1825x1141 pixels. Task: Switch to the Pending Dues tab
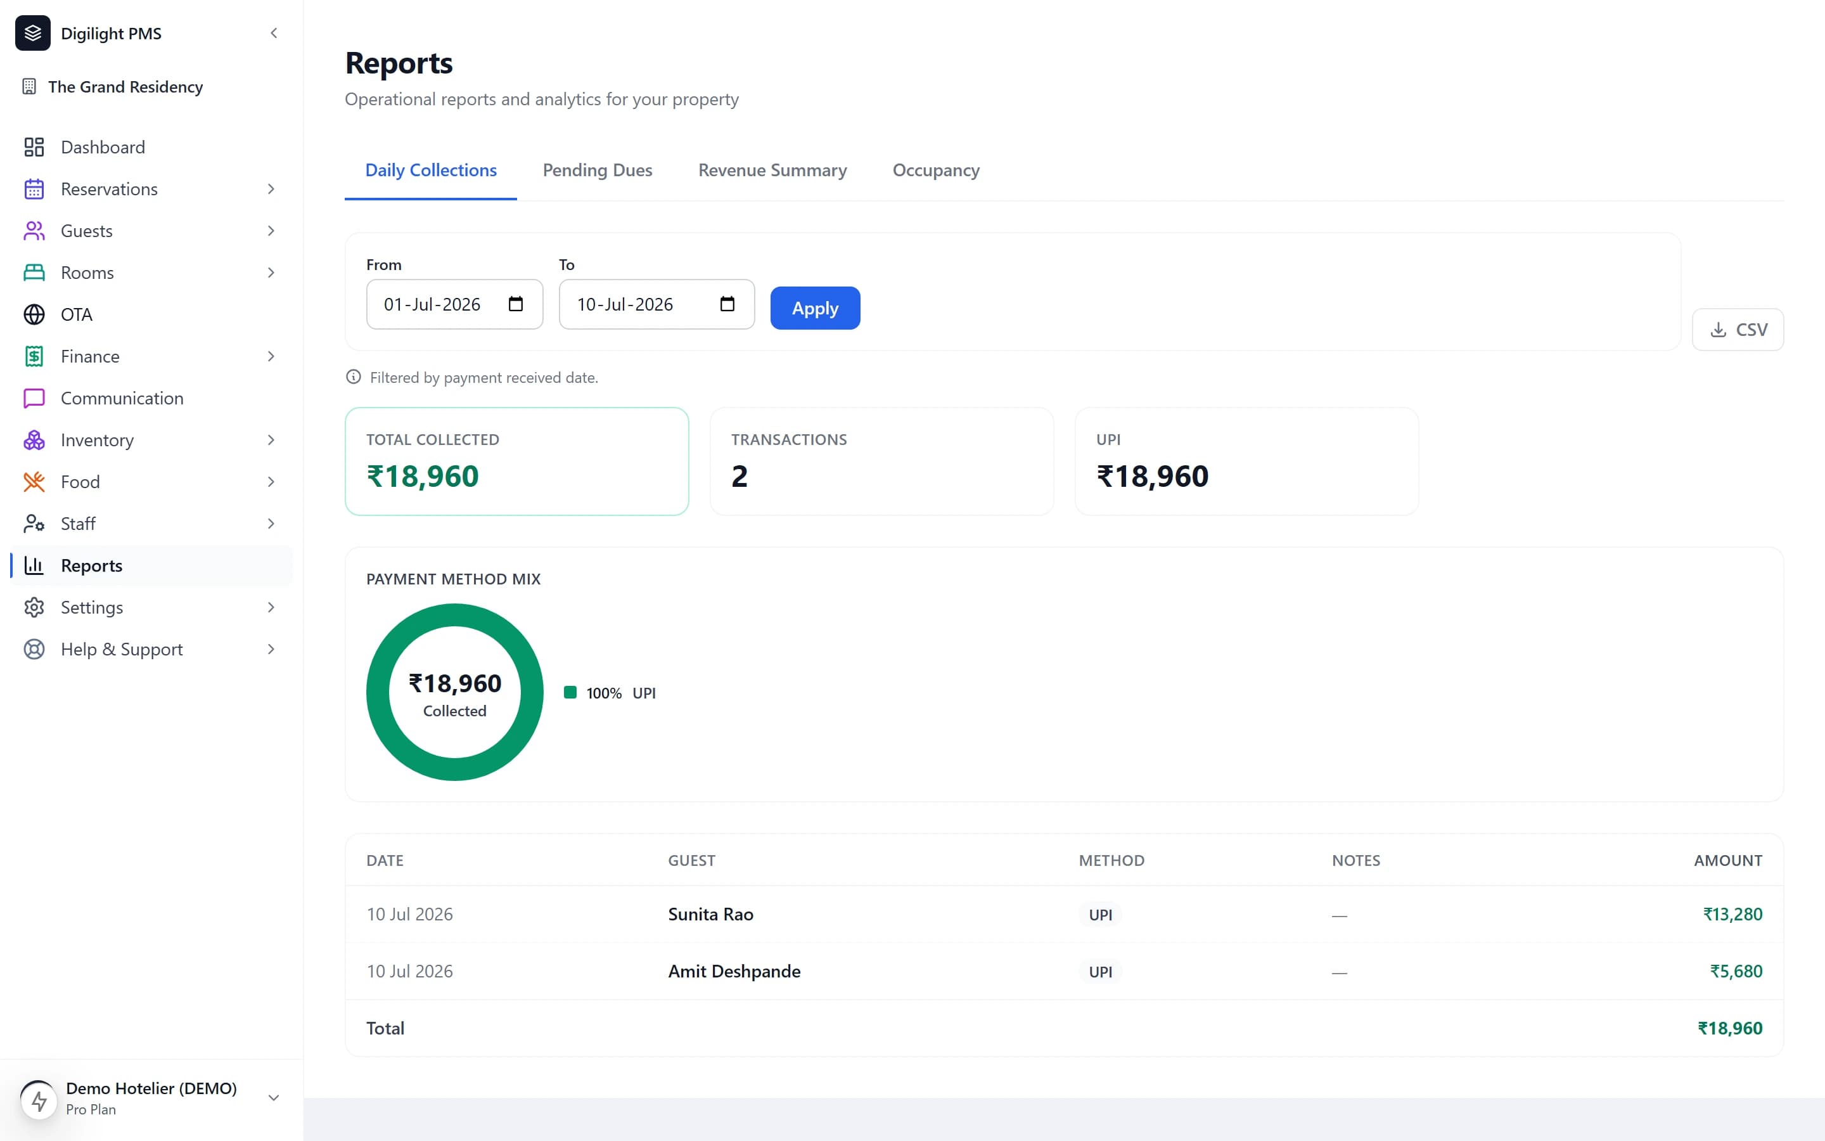point(598,171)
